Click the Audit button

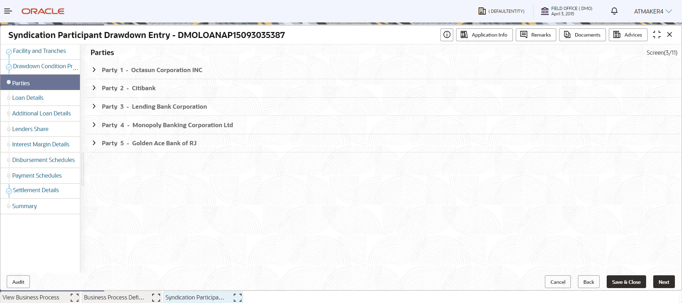coord(18,282)
